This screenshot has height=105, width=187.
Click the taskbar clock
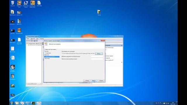173,103
